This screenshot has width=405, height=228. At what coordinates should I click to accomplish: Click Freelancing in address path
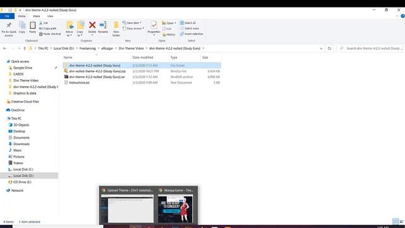87,48
